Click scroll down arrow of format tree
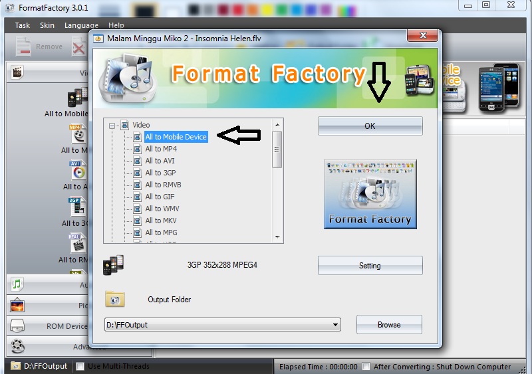 [277, 236]
